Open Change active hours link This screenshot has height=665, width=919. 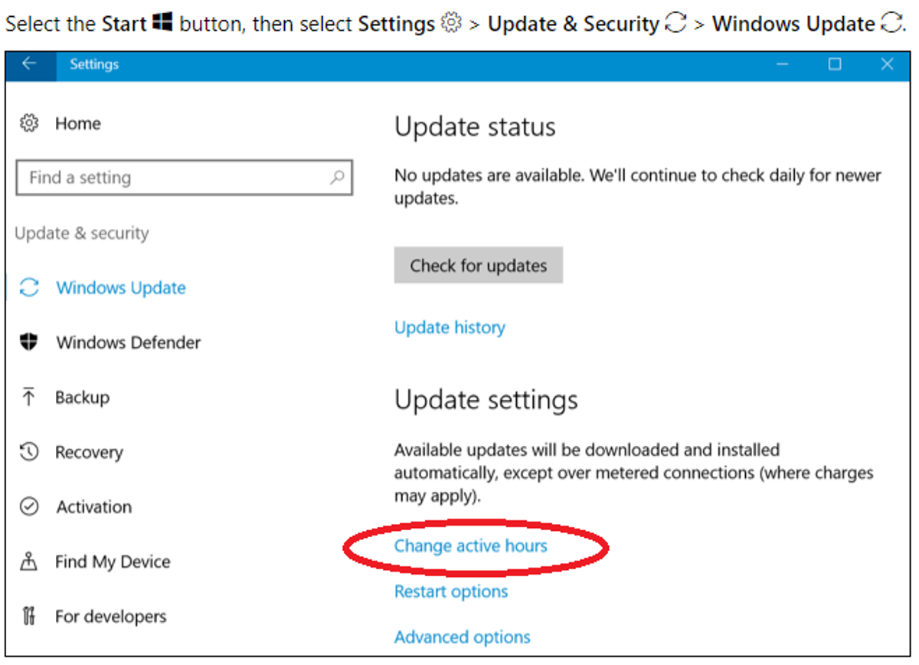(x=470, y=546)
